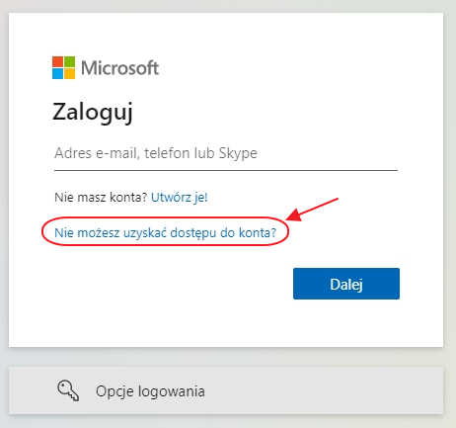Focus the e-mail, telefon lub Skype field
Viewport: 456px width, 428px height.
[x=226, y=153]
